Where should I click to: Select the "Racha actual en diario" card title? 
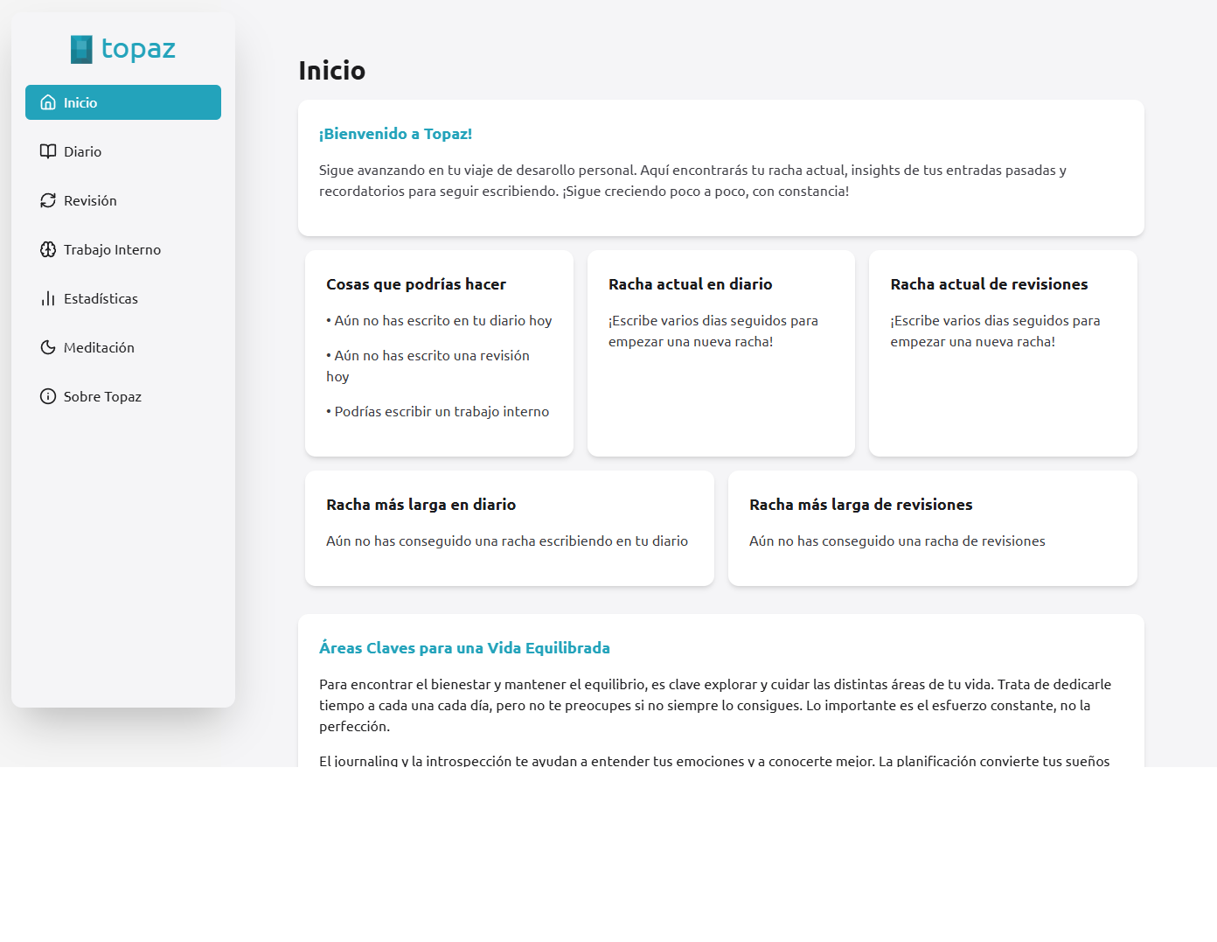[690, 284]
